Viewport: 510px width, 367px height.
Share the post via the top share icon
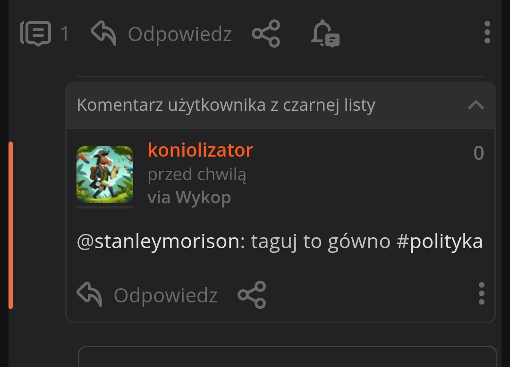[266, 33]
